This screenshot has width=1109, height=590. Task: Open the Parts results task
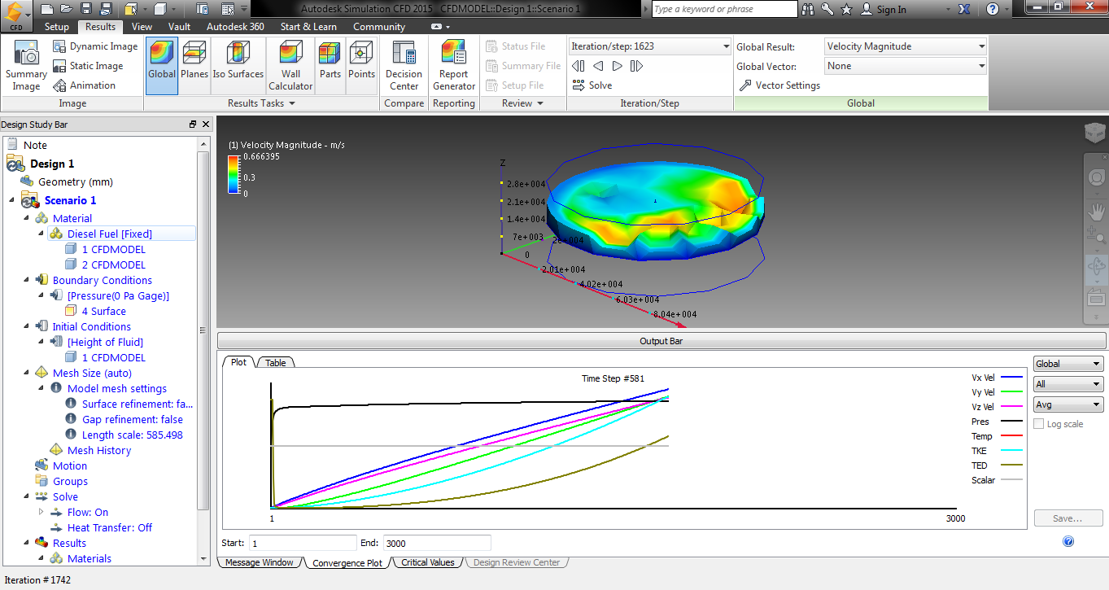pos(330,64)
